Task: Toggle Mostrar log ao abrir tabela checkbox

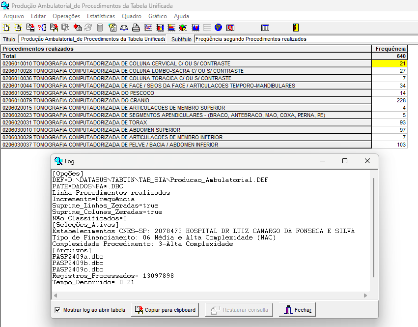Action: (x=57, y=310)
